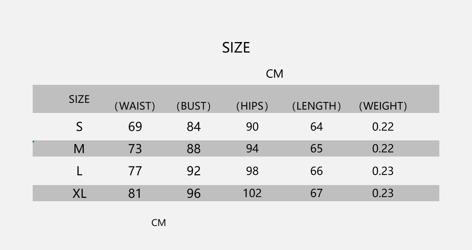Click hips value 98 in row L

click(252, 171)
